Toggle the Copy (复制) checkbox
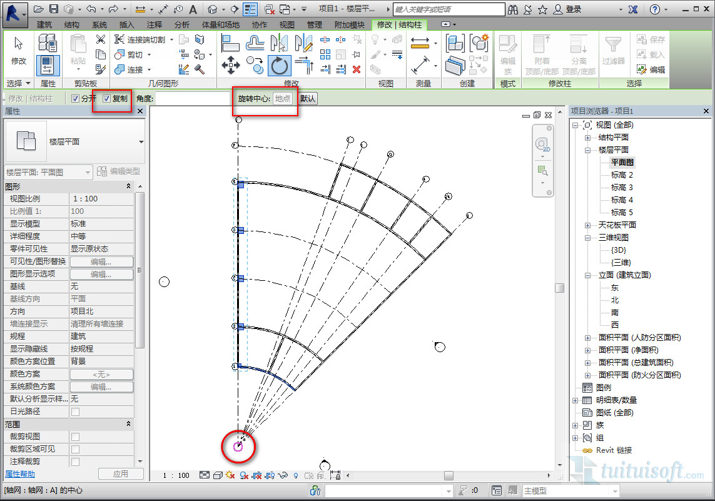 (107, 98)
